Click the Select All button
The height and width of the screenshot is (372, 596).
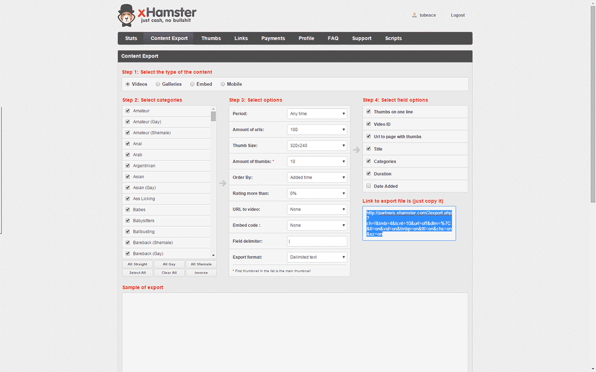click(x=138, y=273)
